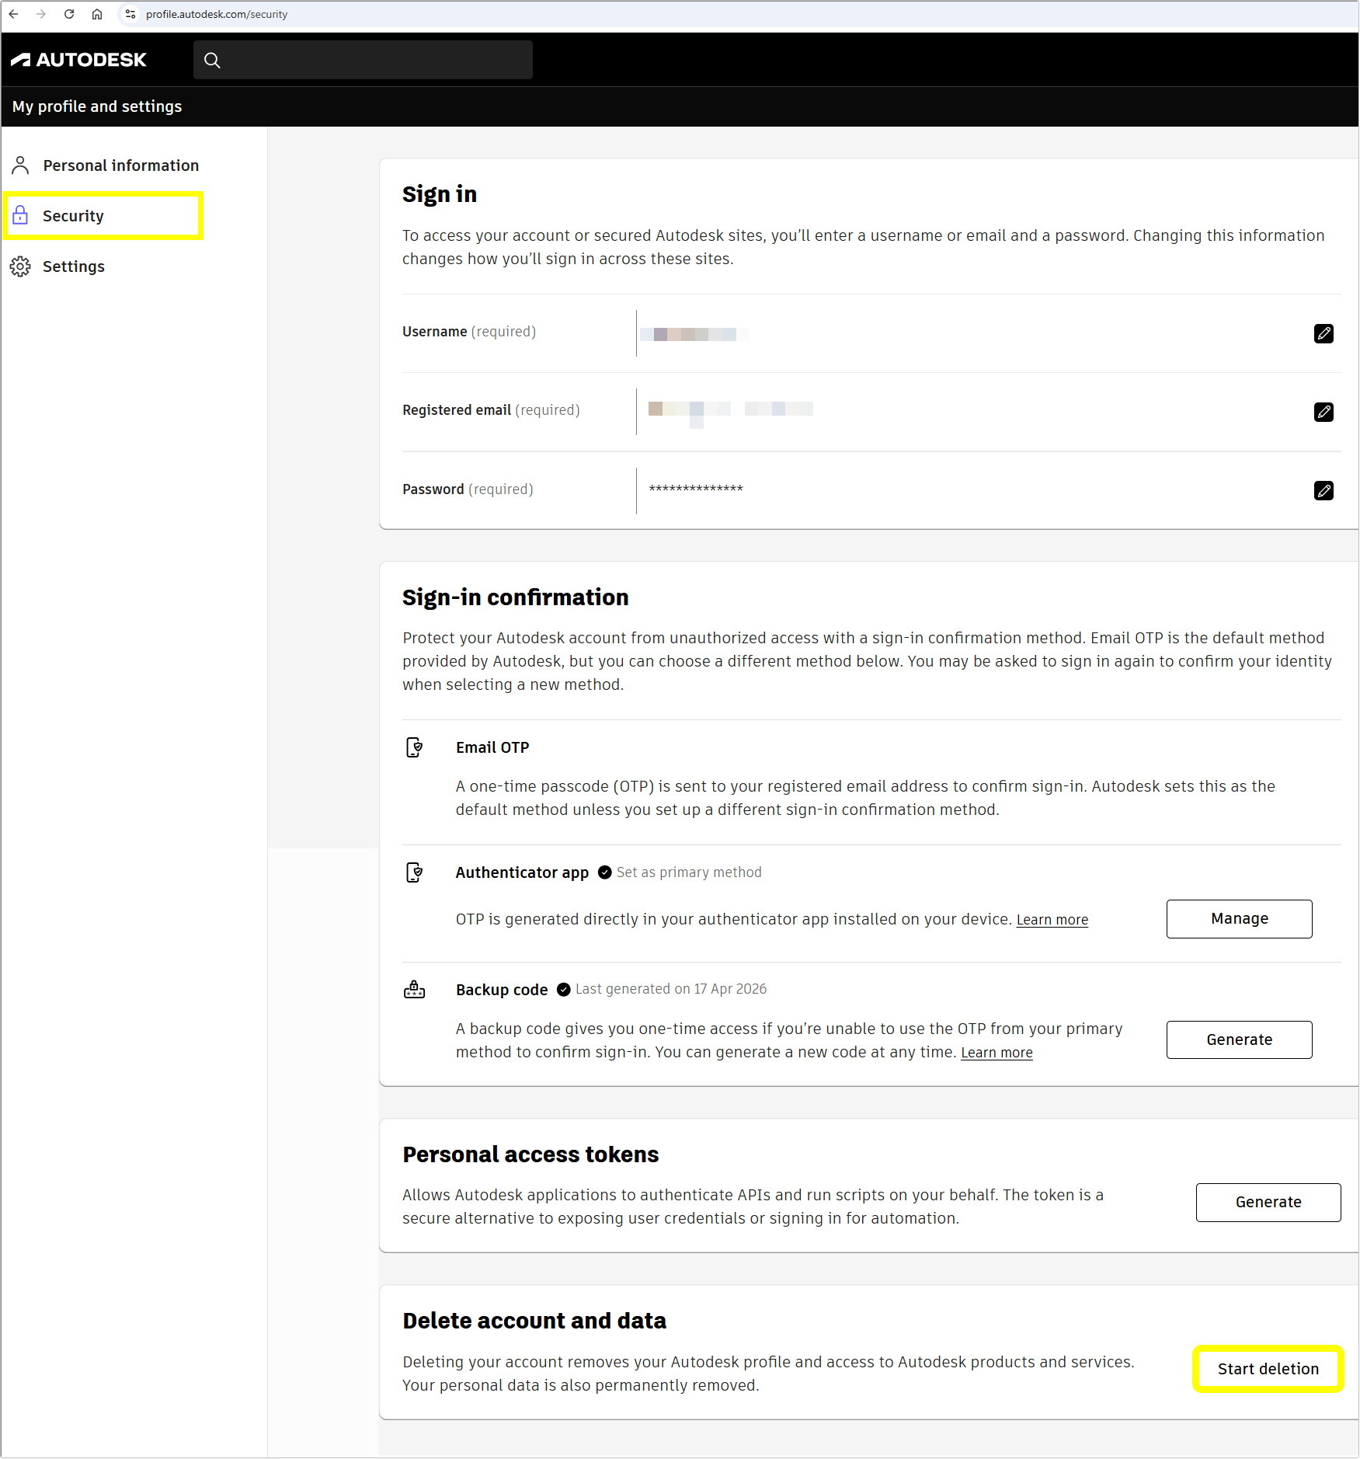Generate a new Backup code
The image size is (1360, 1459).
[1239, 1039]
